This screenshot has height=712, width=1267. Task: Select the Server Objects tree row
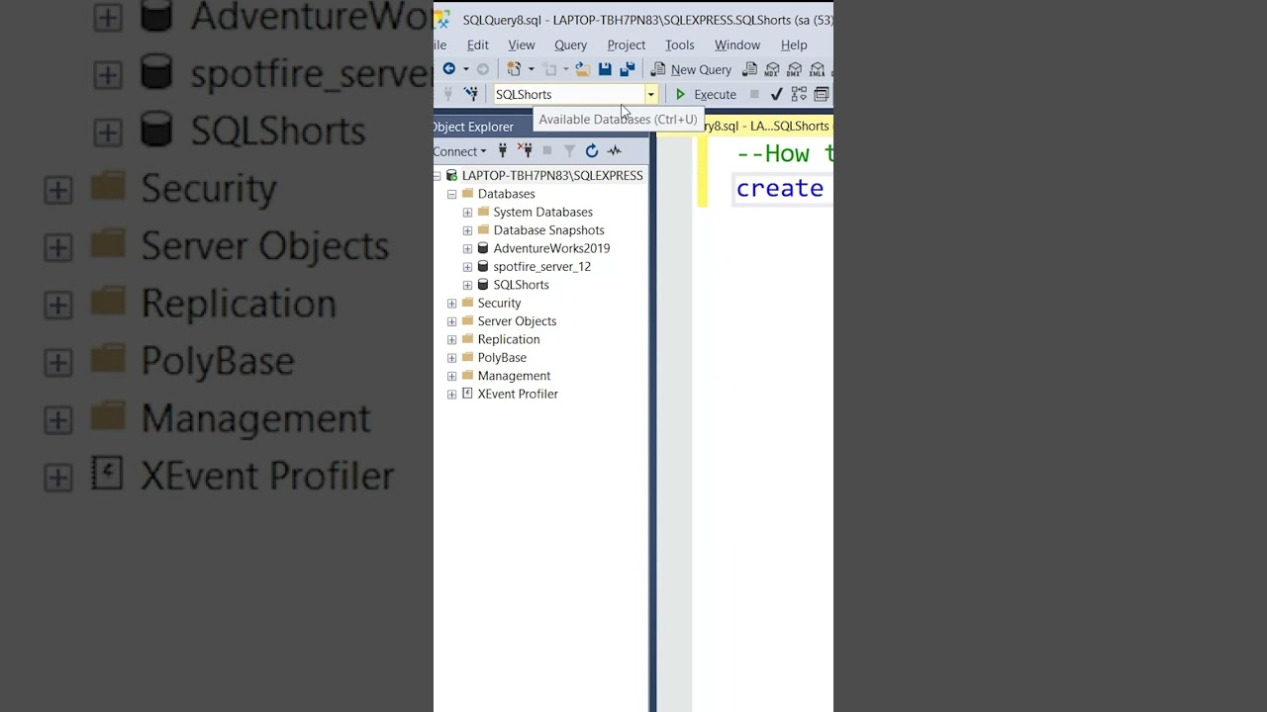(517, 321)
